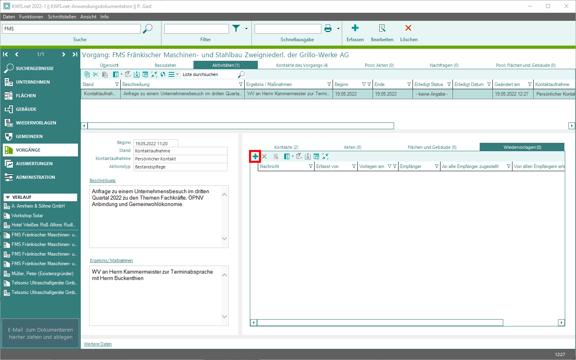Open the Schnittstellen menu
The width and height of the screenshot is (576, 360).
pyautogui.click(x=62, y=17)
